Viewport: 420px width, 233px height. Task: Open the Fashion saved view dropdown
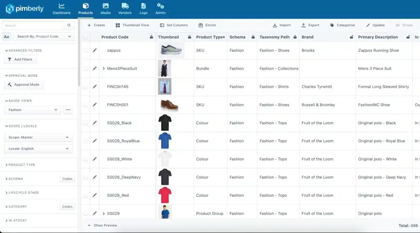(33, 110)
